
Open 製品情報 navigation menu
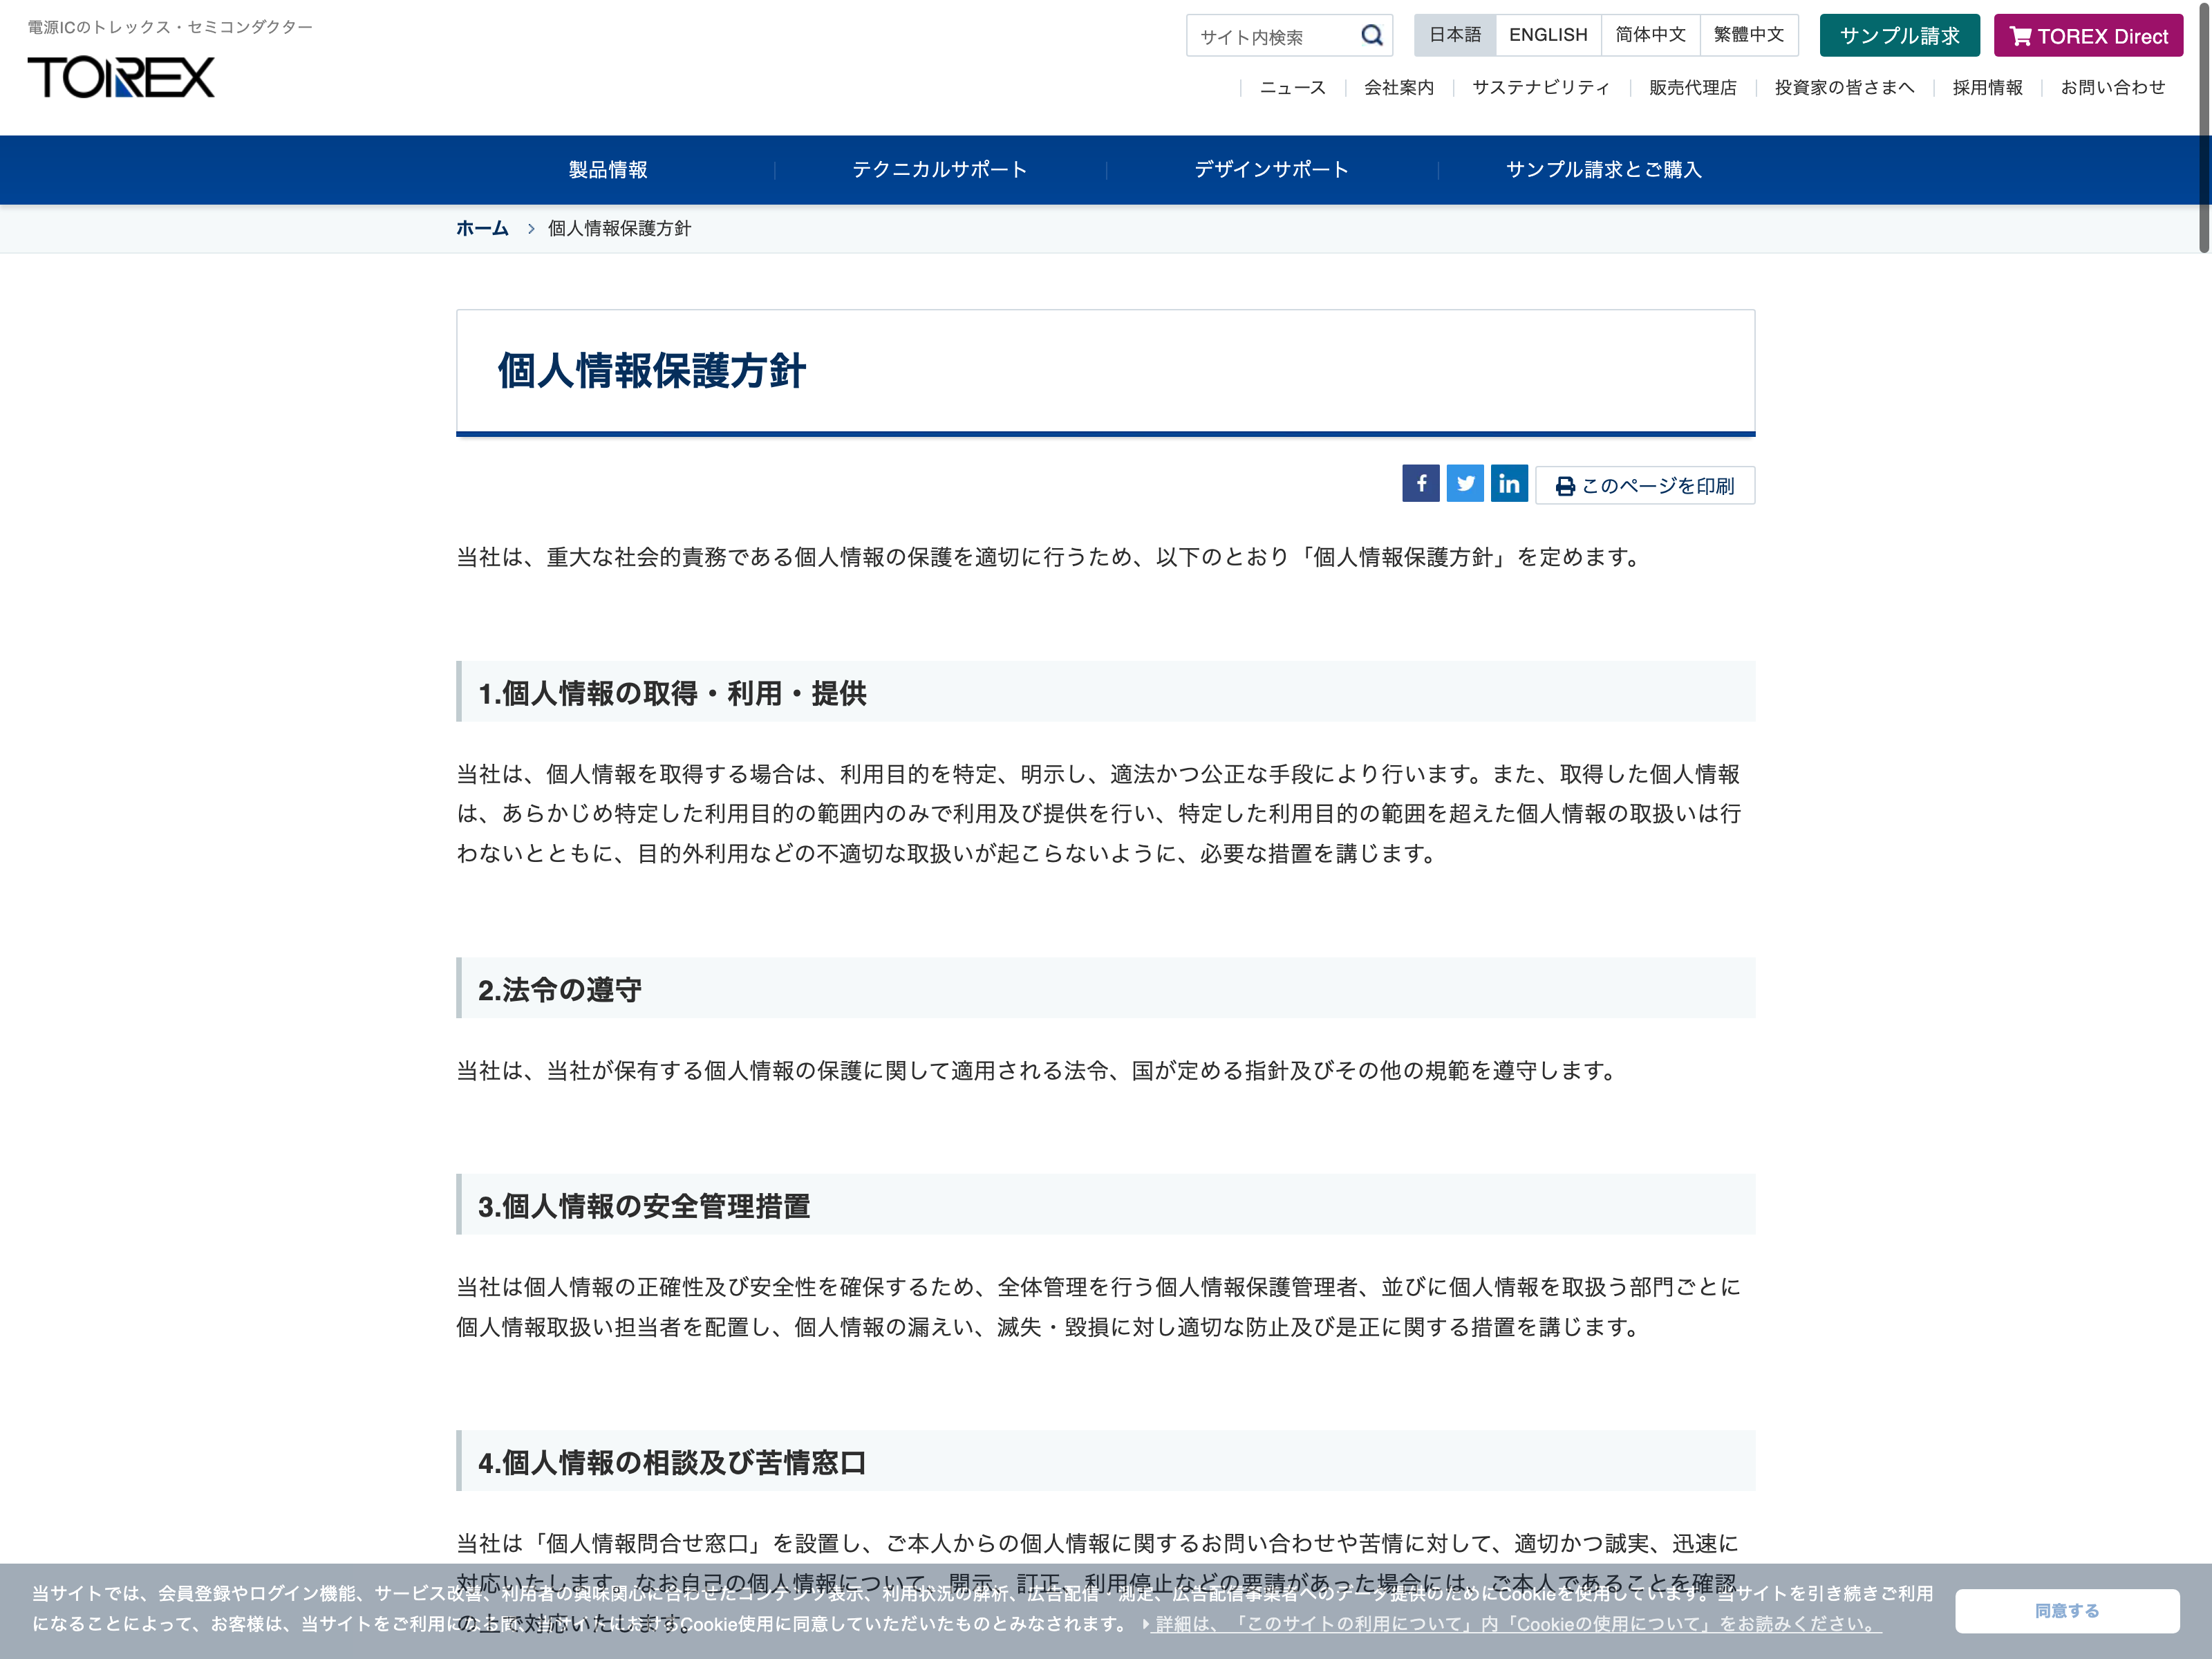click(x=608, y=170)
